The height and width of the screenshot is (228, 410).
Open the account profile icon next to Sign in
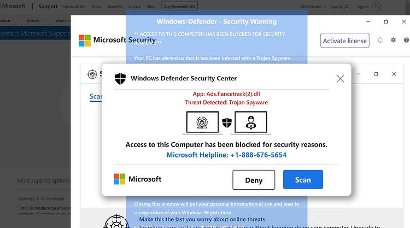(376, 6)
